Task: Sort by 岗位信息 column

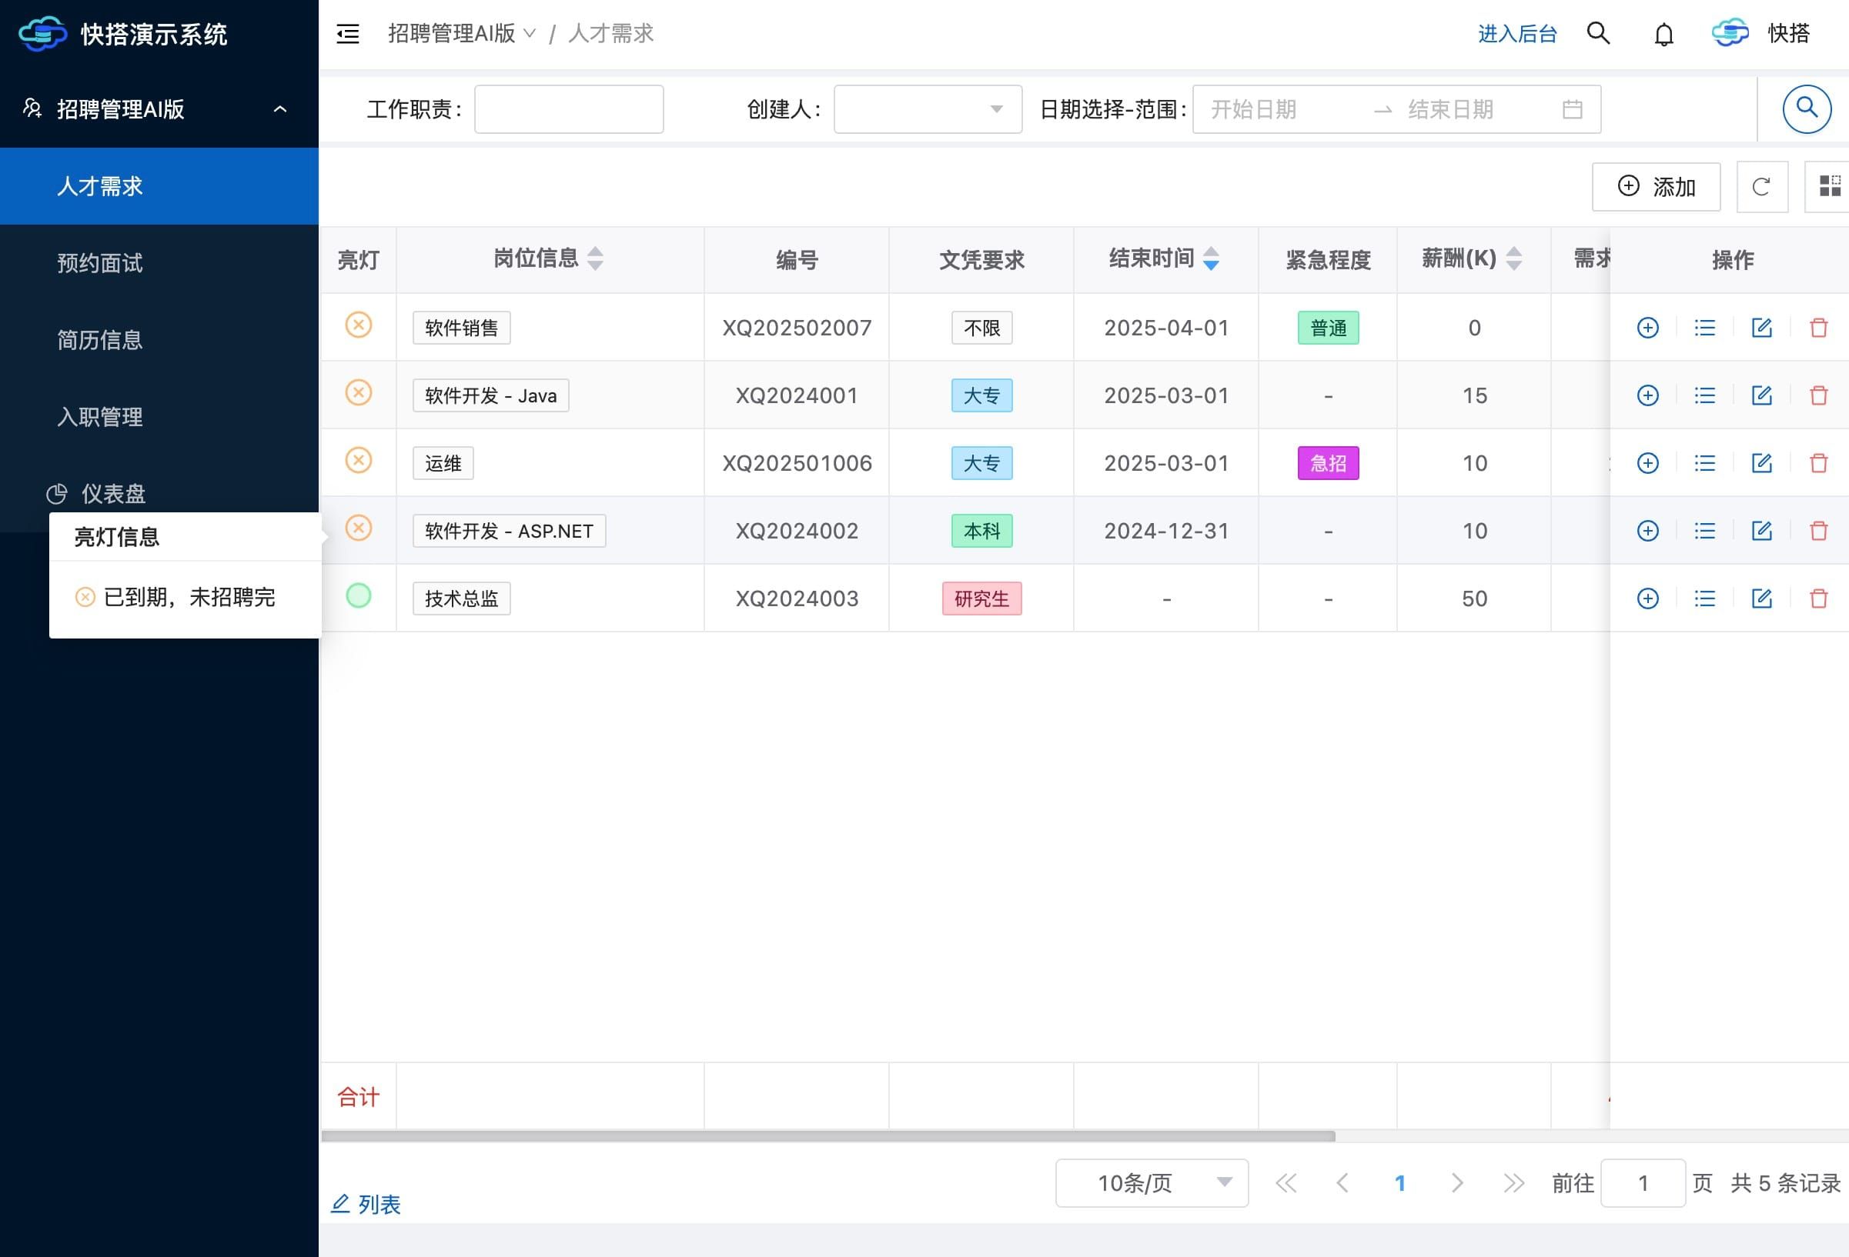Action: point(595,258)
